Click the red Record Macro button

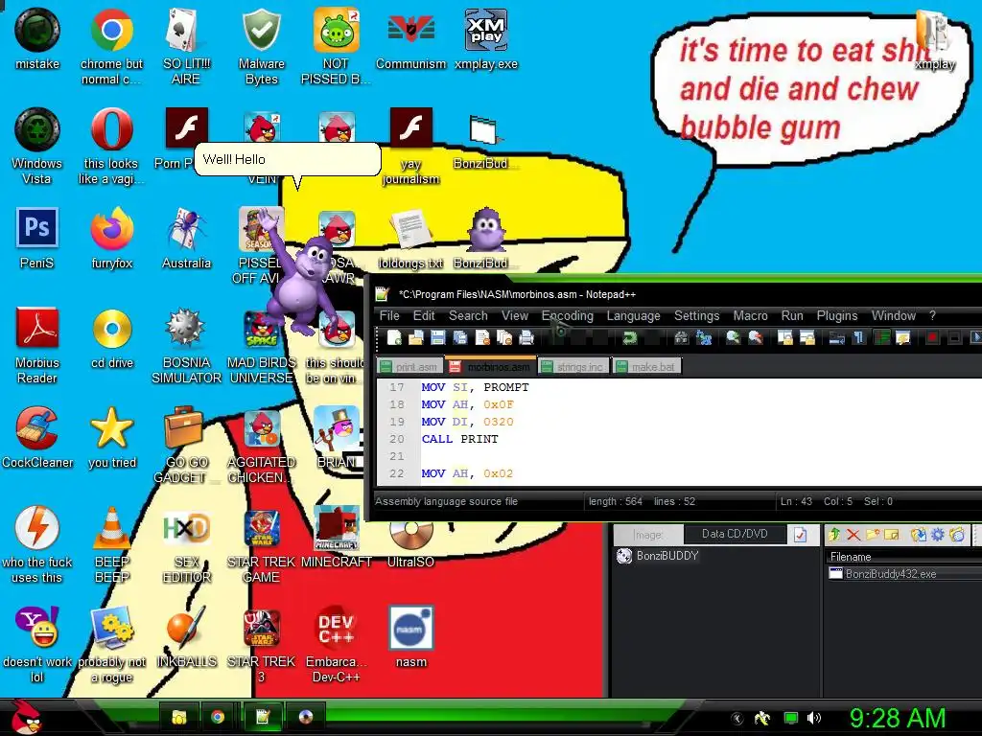pos(932,338)
